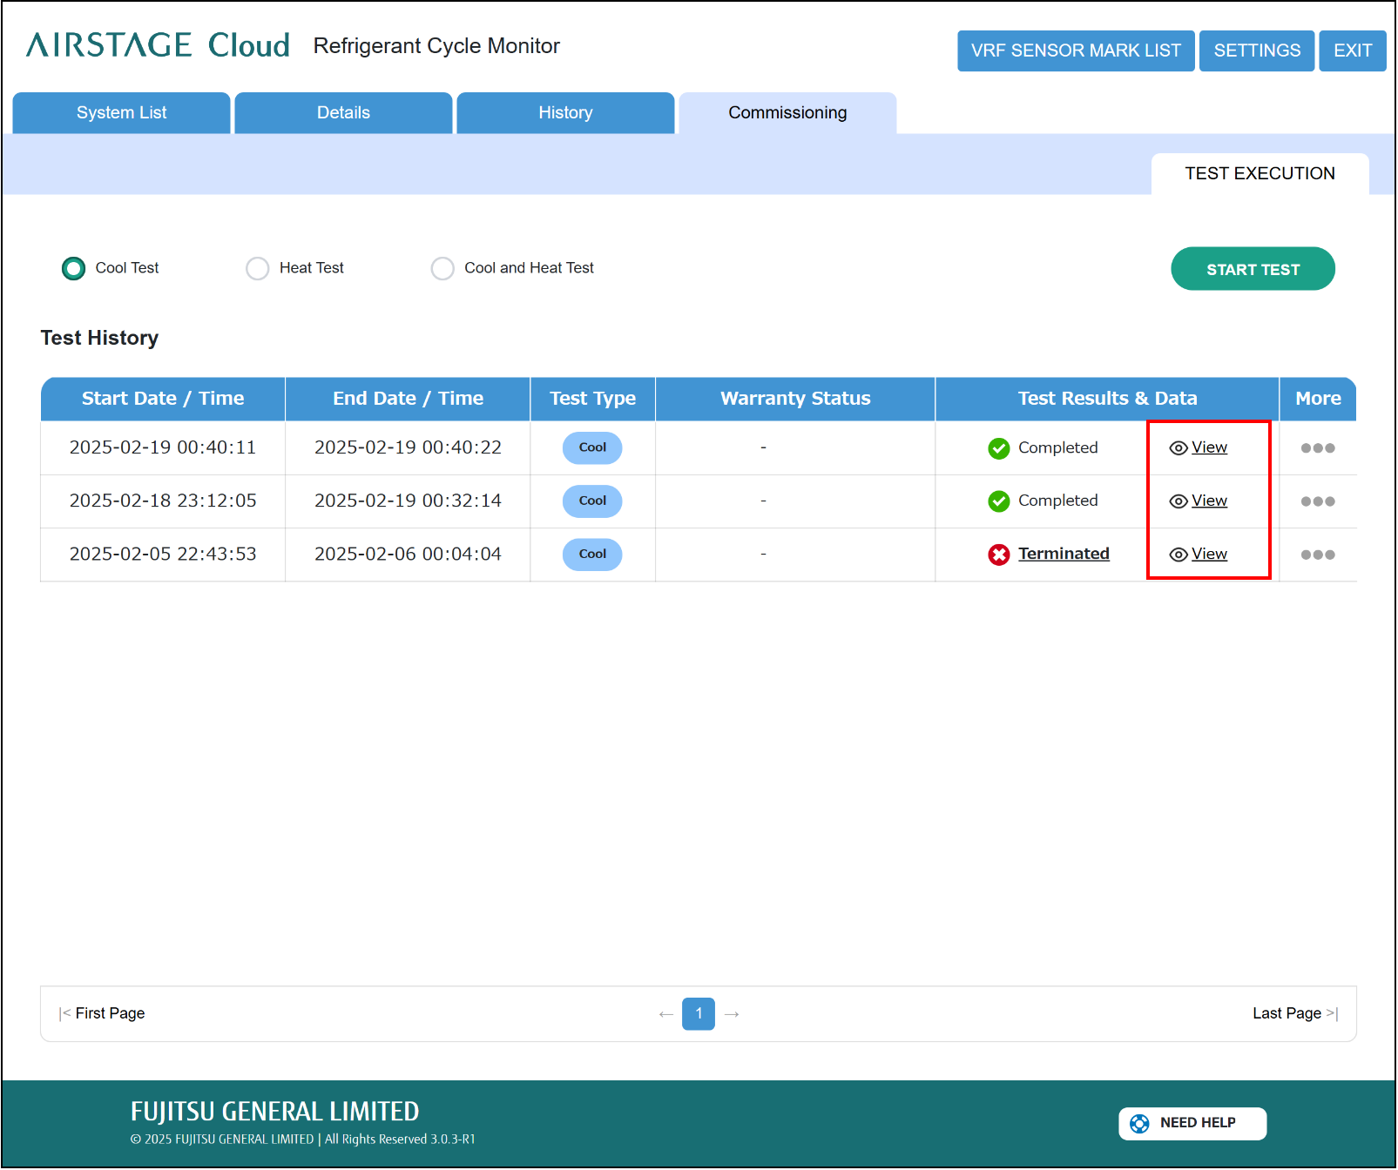This screenshot has height=1170, width=1398.
Task: Select the Cool Test radio button
Action: [x=74, y=268]
